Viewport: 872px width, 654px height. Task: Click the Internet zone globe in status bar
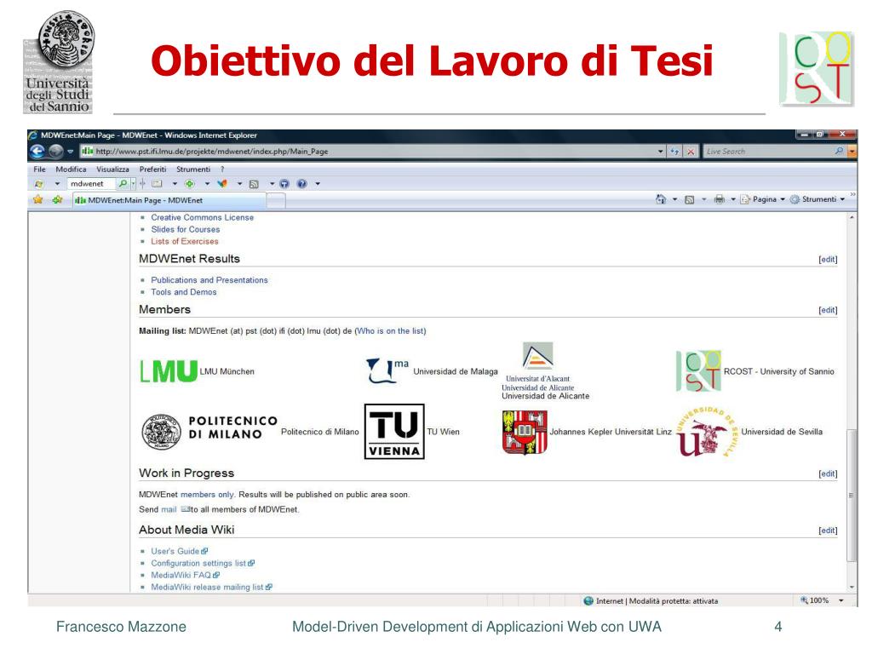tap(588, 600)
